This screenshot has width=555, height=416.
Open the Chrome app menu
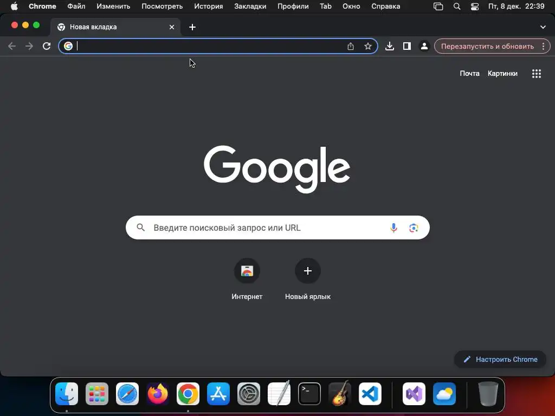(42, 6)
